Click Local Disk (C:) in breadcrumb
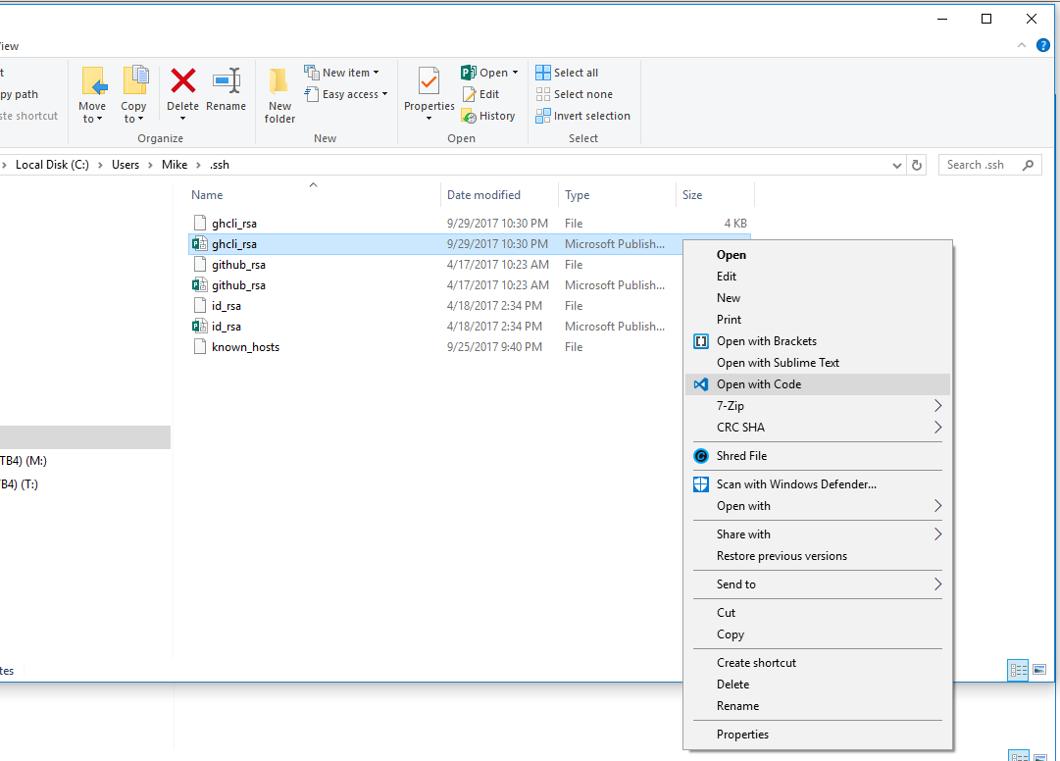The width and height of the screenshot is (1060, 761). (52, 165)
